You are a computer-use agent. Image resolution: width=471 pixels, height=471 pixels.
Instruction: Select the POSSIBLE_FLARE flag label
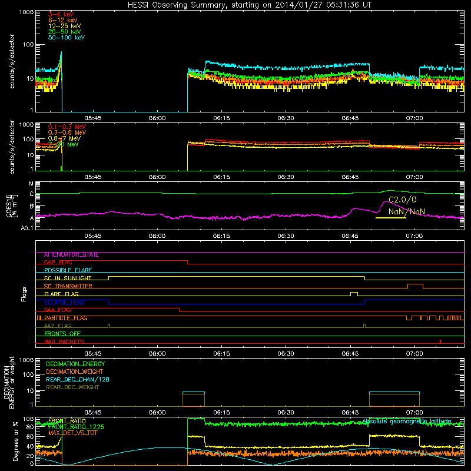click(x=68, y=270)
